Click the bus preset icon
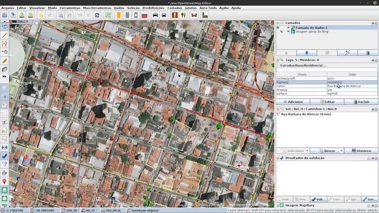This screenshot has height=213, width=379. pyautogui.click(x=164, y=15)
